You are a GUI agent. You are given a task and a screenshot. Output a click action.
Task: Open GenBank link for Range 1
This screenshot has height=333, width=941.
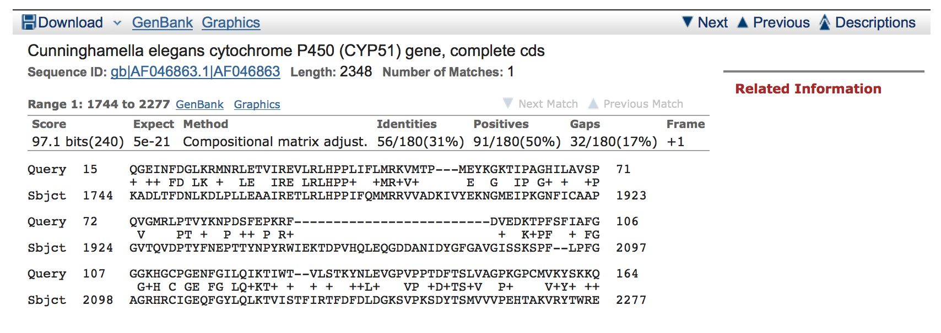coord(199,104)
